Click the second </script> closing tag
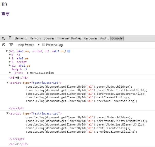The height and width of the screenshot is (147, 155). (x=17, y=139)
